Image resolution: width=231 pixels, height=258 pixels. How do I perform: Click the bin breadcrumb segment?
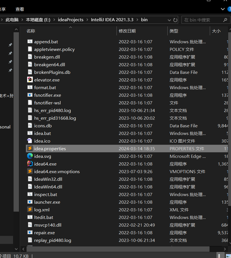pos(144,20)
